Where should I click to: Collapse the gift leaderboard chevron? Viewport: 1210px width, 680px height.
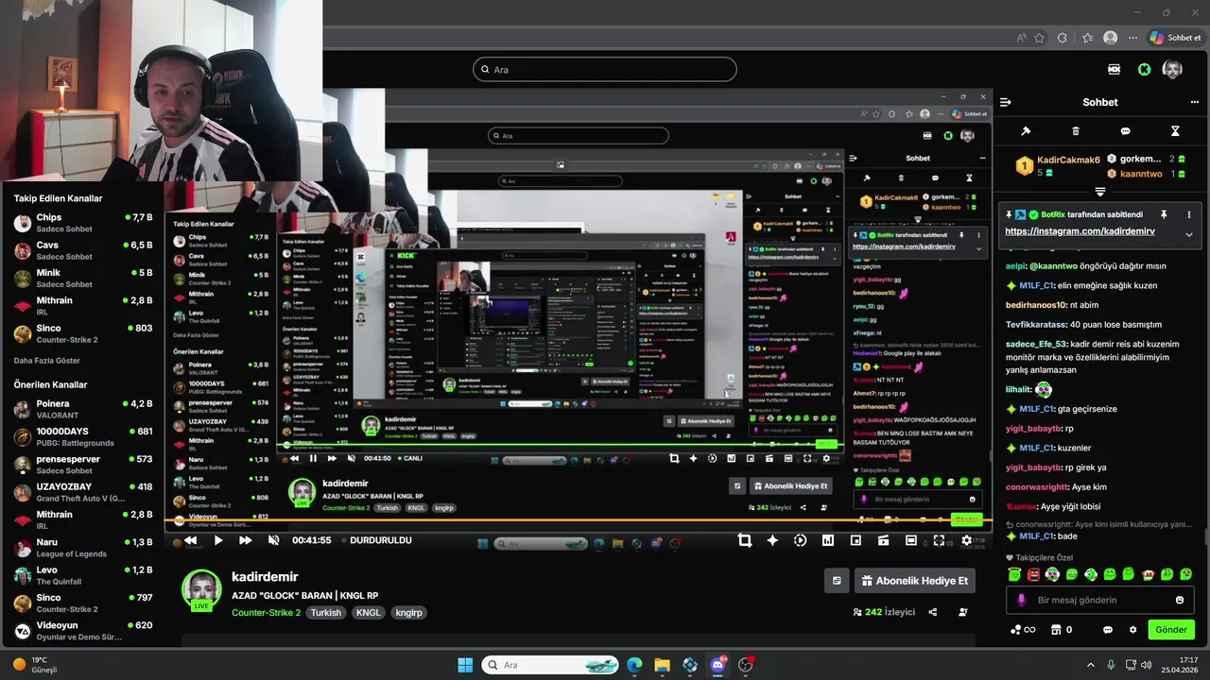point(1100,192)
